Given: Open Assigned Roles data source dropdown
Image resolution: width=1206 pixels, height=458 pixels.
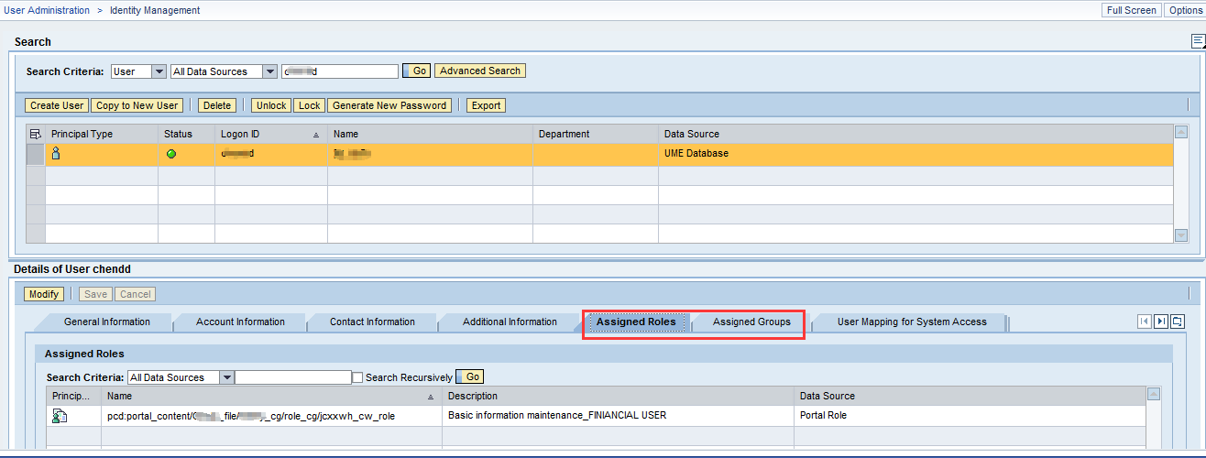Looking at the screenshot, I should pyautogui.click(x=226, y=377).
